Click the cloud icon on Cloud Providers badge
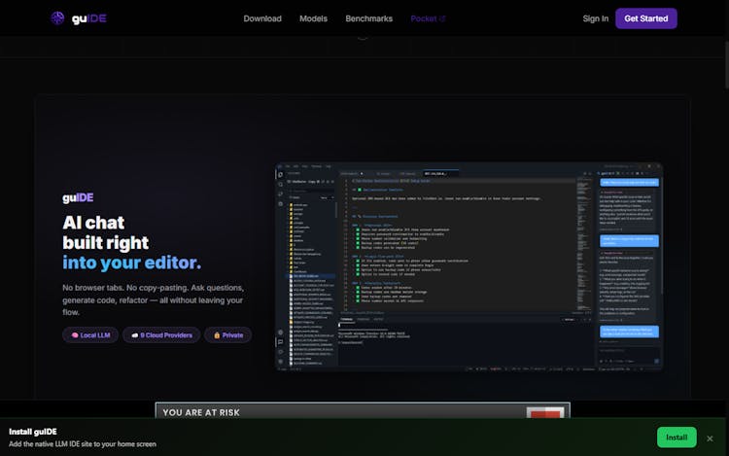Image resolution: width=729 pixels, height=456 pixels. tap(135, 335)
